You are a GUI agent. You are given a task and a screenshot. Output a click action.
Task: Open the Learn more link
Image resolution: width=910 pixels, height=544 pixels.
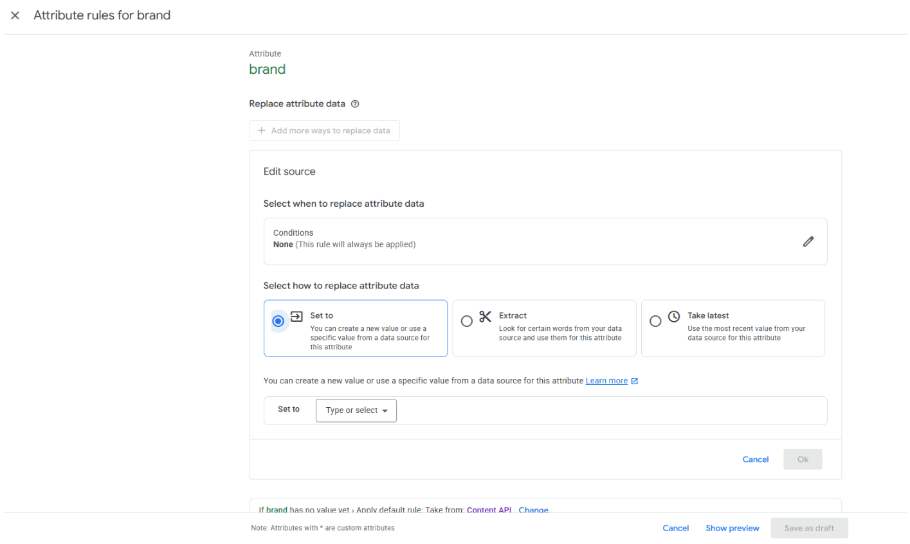606,381
